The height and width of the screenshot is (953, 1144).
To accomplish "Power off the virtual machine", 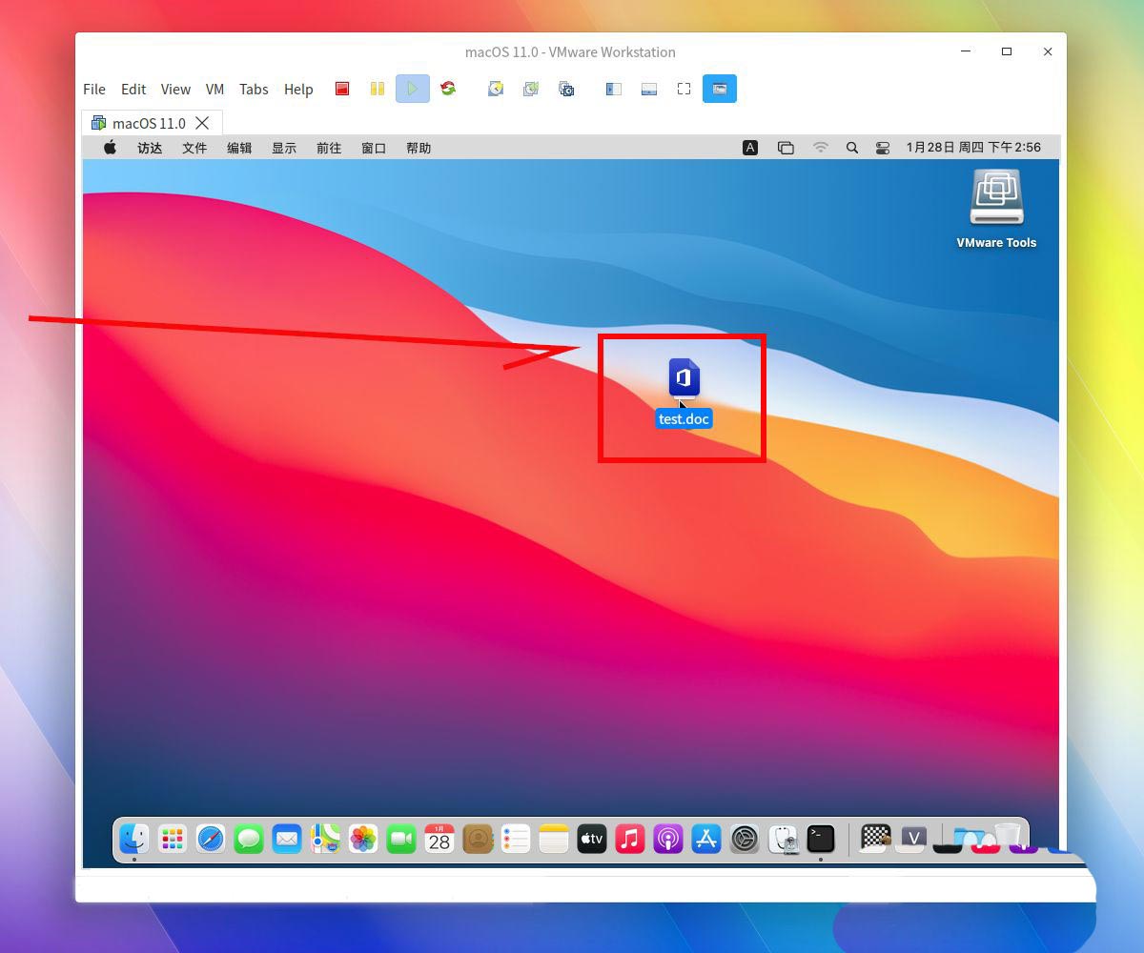I will pyautogui.click(x=342, y=89).
